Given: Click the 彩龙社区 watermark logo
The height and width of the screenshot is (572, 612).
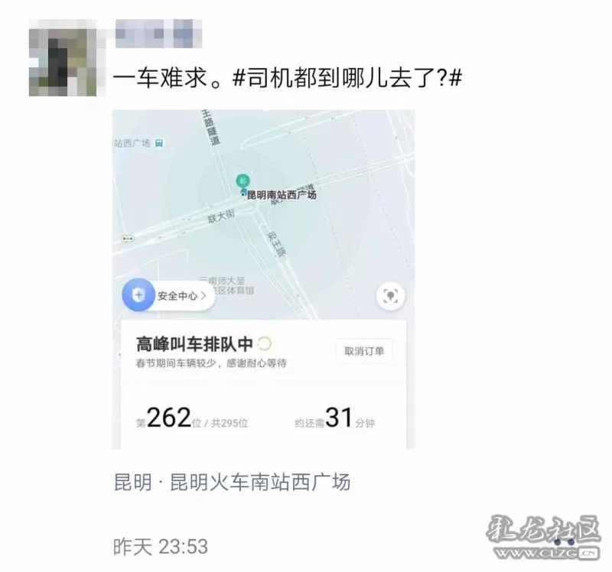Looking at the screenshot, I should 543,538.
